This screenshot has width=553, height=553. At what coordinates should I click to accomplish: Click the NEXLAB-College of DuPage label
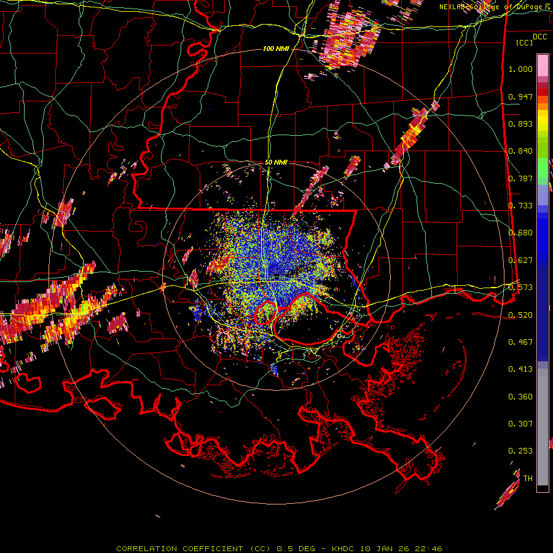click(x=492, y=7)
